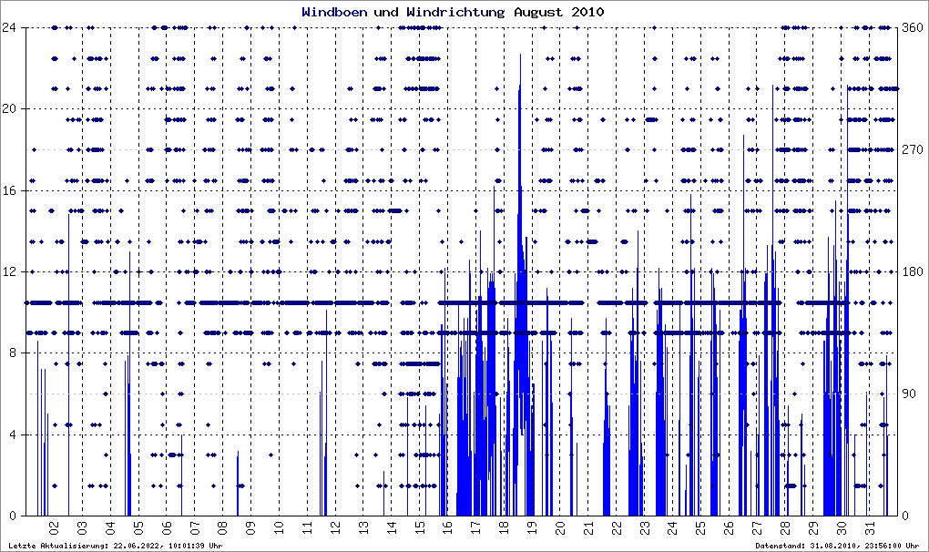
Task: Click the day label 21 on the x-axis
Action: pos(589,527)
